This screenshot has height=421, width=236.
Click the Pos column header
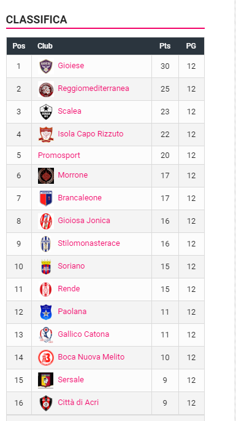tap(19, 46)
